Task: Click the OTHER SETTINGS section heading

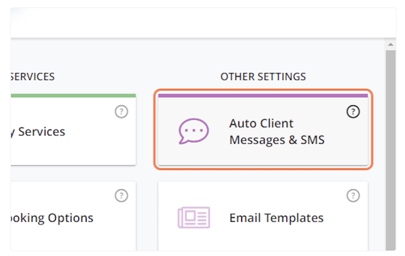Action: pyautogui.click(x=263, y=77)
